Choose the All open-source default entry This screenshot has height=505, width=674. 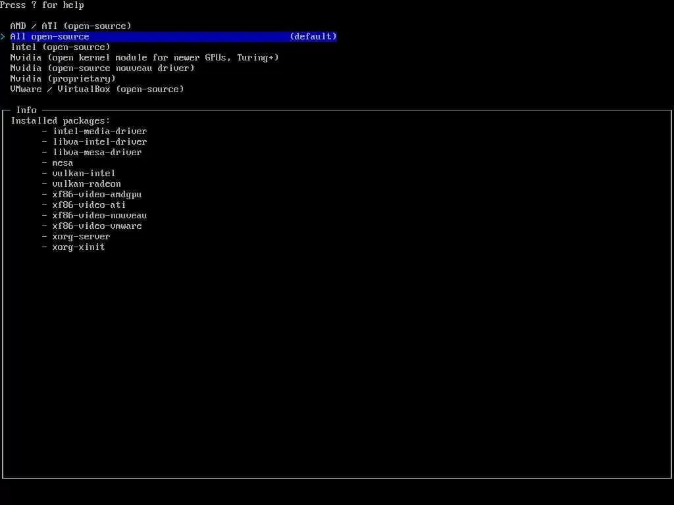[173, 37]
